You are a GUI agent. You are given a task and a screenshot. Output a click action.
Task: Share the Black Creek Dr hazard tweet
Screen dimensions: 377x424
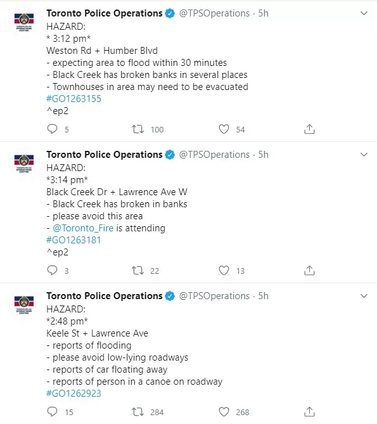point(309,270)
